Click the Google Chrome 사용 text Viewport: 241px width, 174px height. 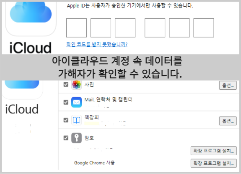pyautogui.click(x=94, y=163)
